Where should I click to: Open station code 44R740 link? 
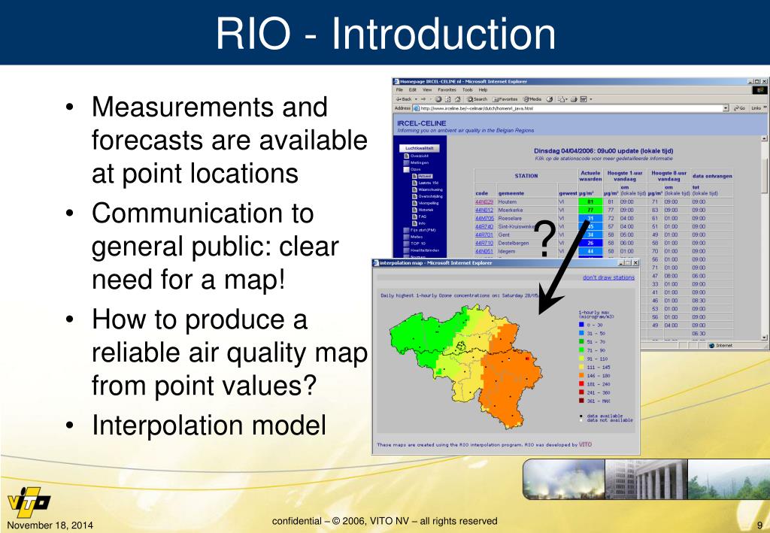(x=484, y=227)
